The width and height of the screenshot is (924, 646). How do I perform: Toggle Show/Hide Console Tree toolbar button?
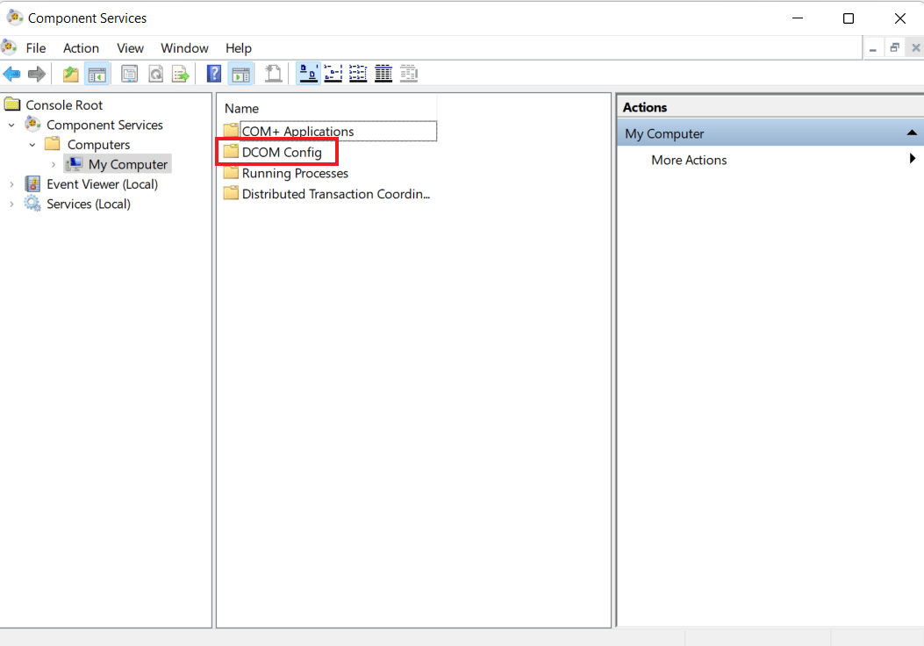97,74
